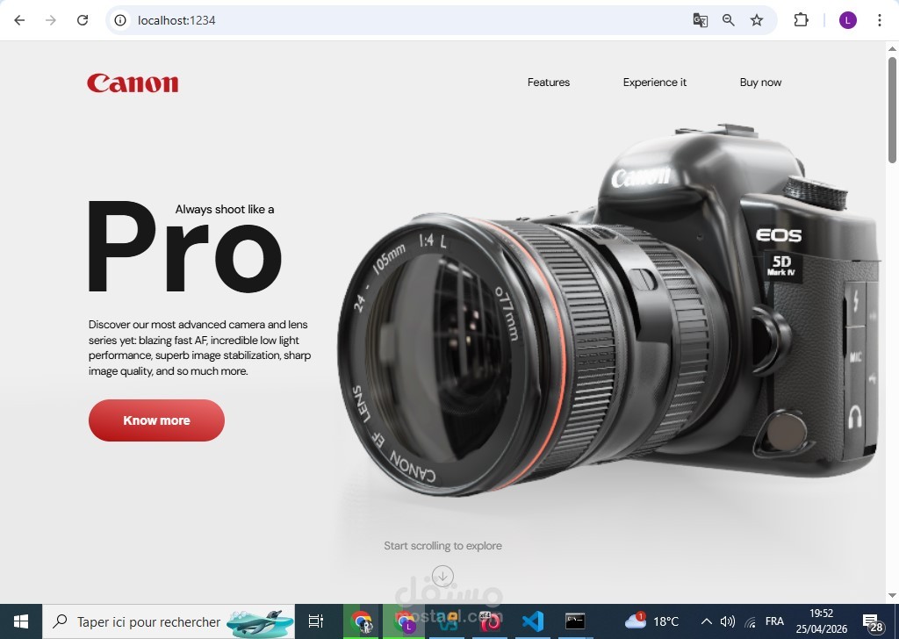This screenshot has height=639, width=899.
Task: Open the weather widget showing 18°C
Action: (x=652, y=621)
